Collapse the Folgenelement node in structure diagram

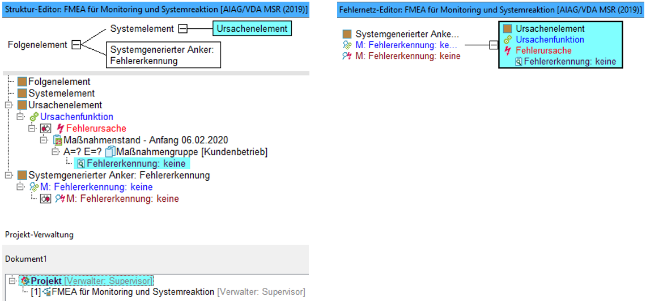(x=76, y=45)
